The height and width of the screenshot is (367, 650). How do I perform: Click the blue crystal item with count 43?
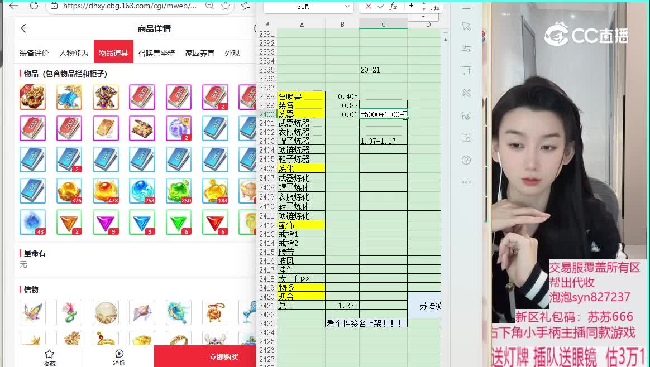pos(33,222)
